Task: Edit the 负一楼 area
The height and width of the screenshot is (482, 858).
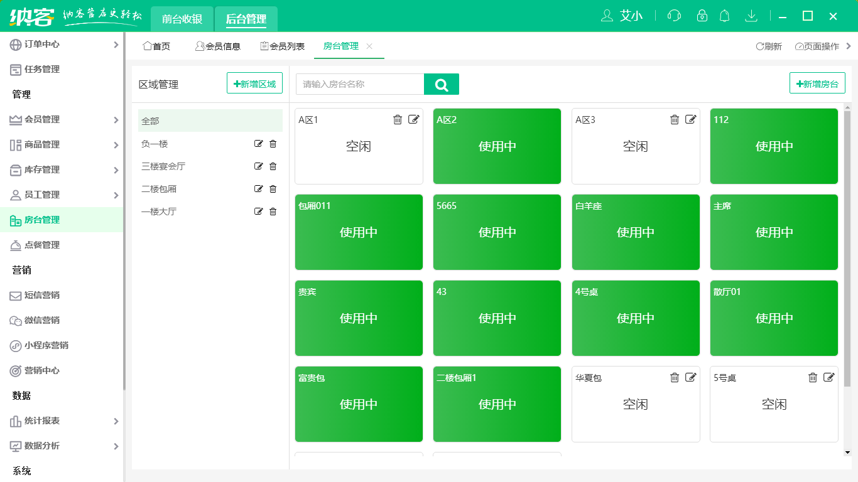Action: click(258, 144)
